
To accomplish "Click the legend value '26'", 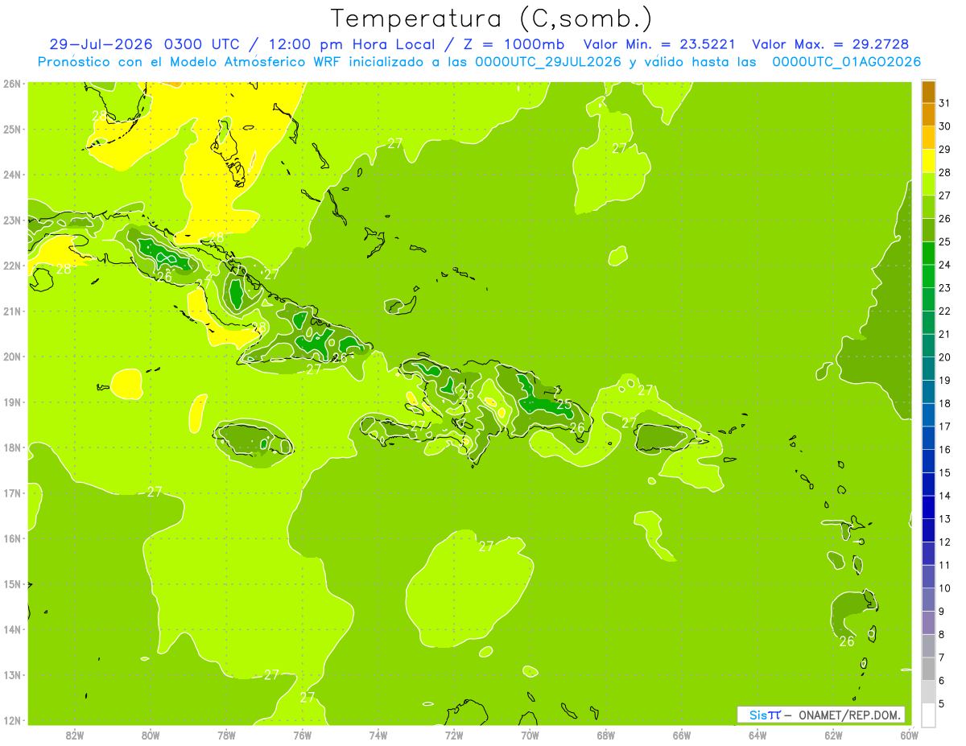I will [x=945, y=219].
